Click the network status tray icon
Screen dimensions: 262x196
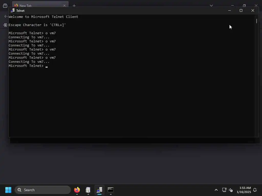[224, 190]
